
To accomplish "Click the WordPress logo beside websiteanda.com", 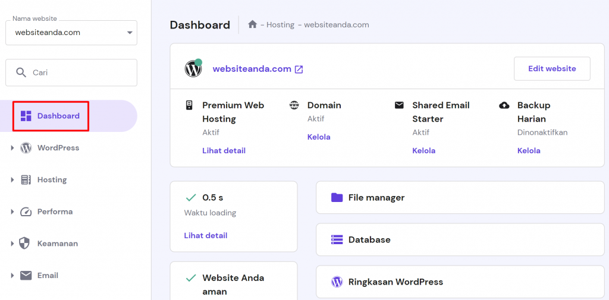I will click(x=193, y=69).
